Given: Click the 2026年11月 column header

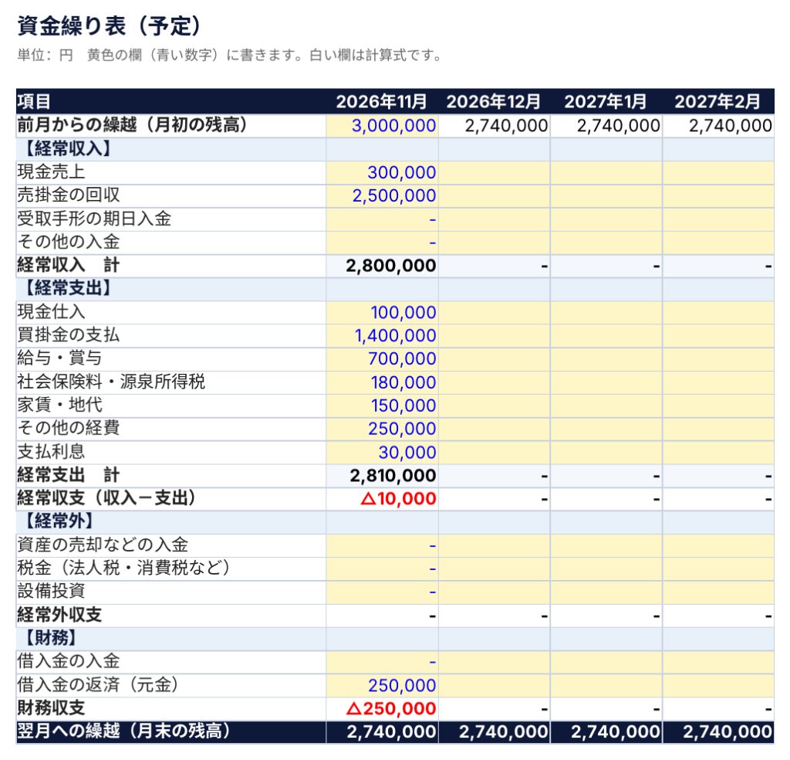Looking at the screenshot, I should [381, 102].
